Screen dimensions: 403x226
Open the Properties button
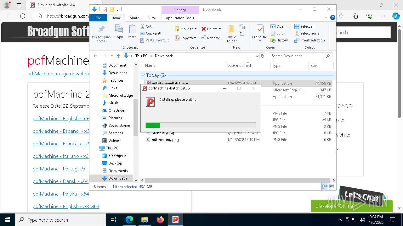[x=260, y=34]
